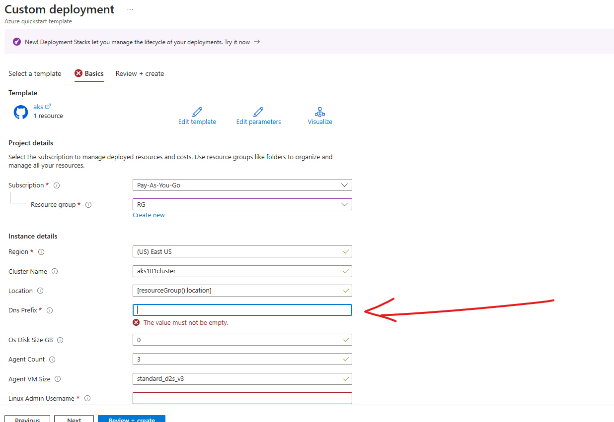
Task: Click Edit parameters link
Action: pos(258,122)
